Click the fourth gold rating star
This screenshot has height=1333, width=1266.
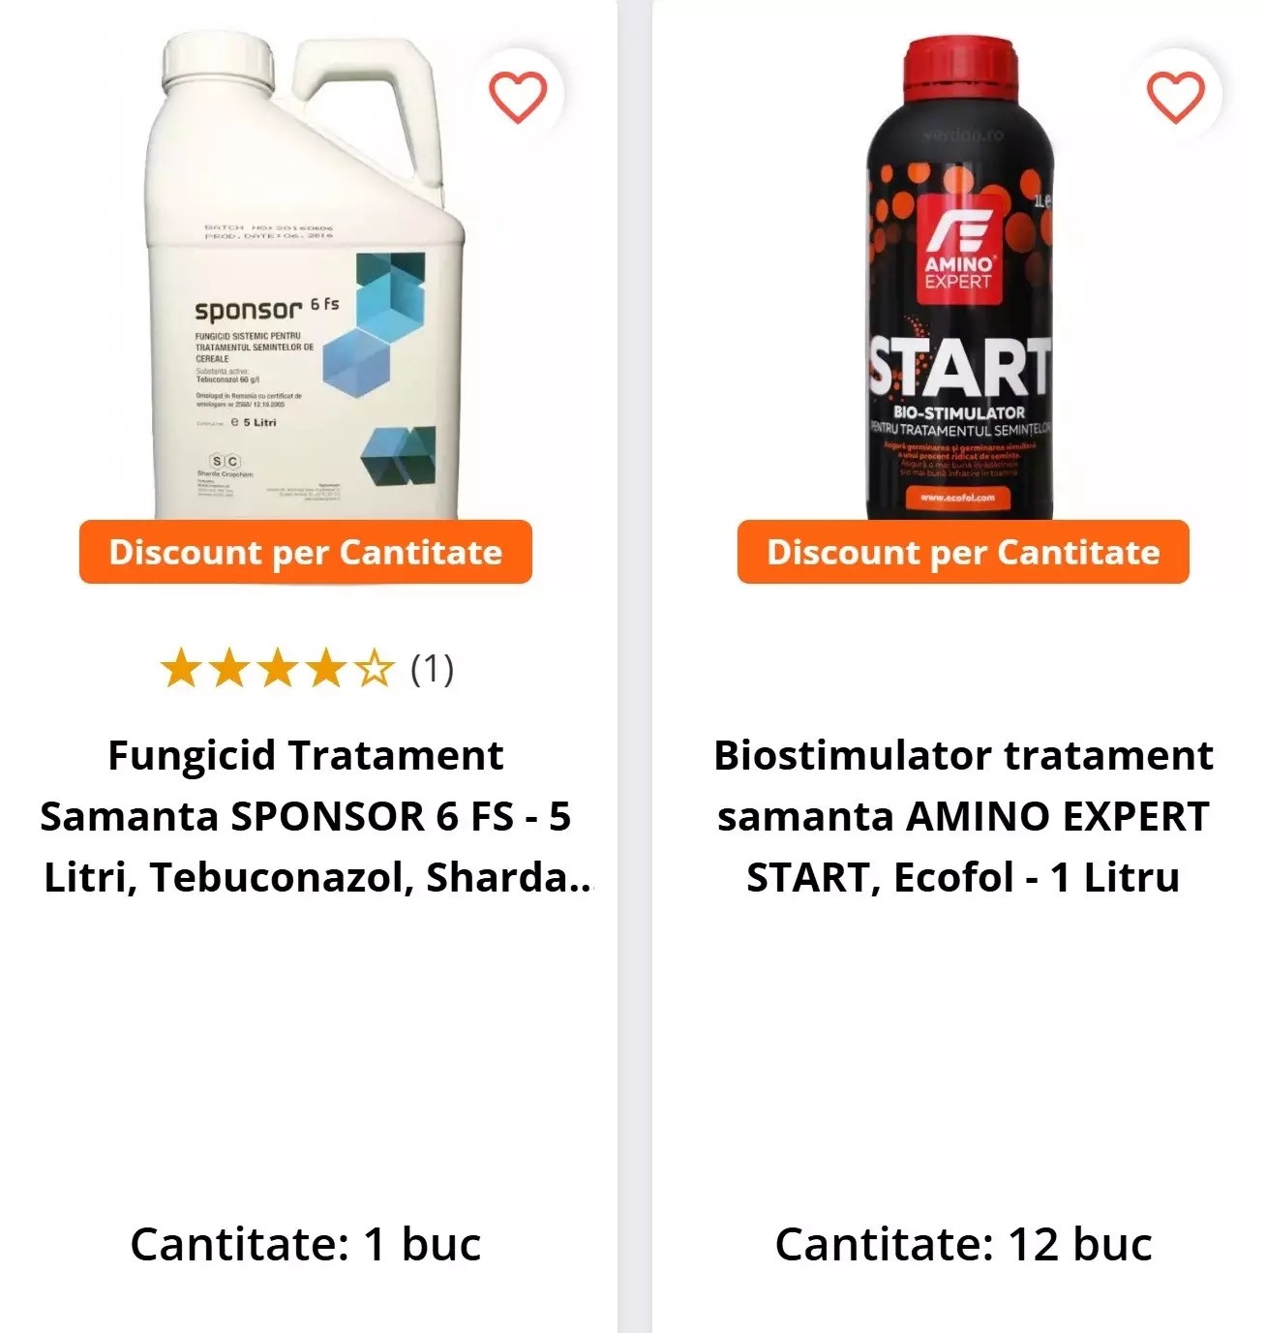[325, 669]
